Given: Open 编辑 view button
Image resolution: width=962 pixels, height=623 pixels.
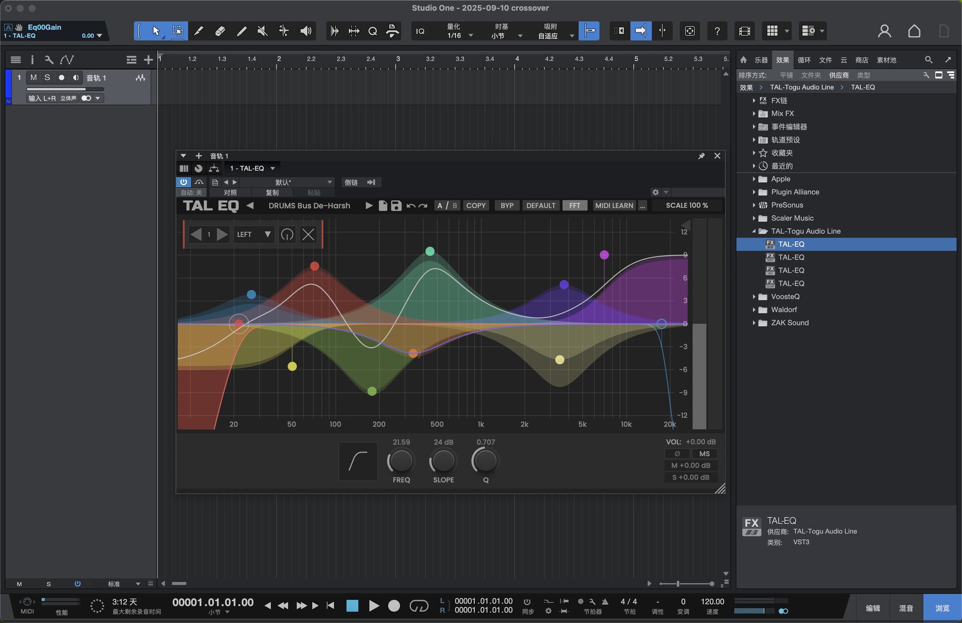Looking at the screenshot, I should click(x=873, y=608).
